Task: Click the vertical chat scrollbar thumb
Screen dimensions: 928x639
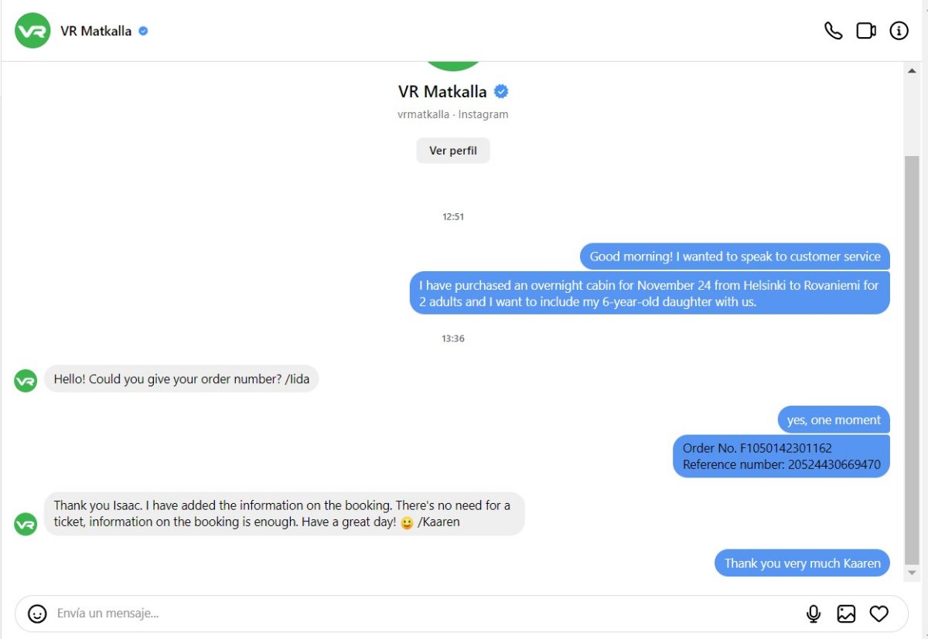Action: click(x=912, y=359)
